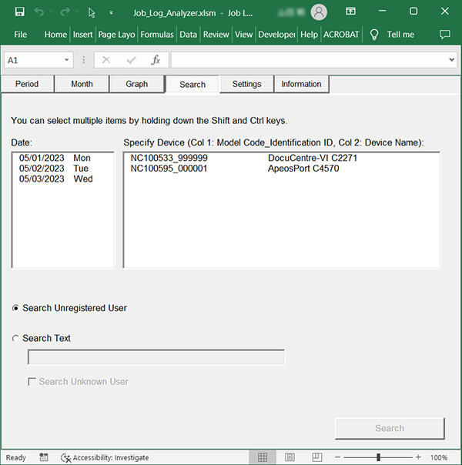462x465 pixels.
Task: Open the Formulas ribbon tab
Action: point(157,35)
